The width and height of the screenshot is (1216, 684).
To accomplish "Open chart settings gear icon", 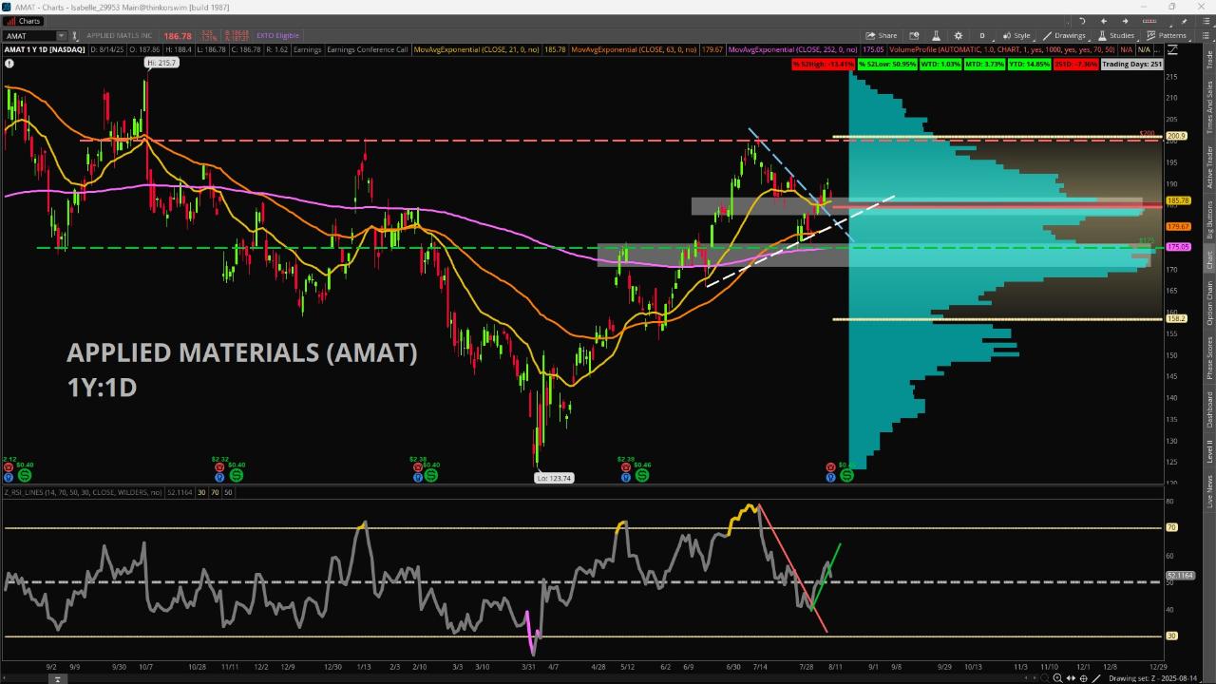I will pos(959,36).
